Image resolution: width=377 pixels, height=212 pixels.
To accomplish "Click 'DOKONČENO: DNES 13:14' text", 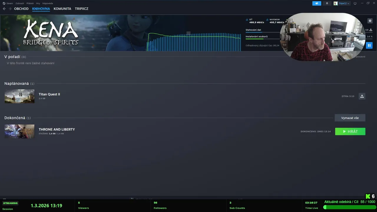I will pos(316,132).
